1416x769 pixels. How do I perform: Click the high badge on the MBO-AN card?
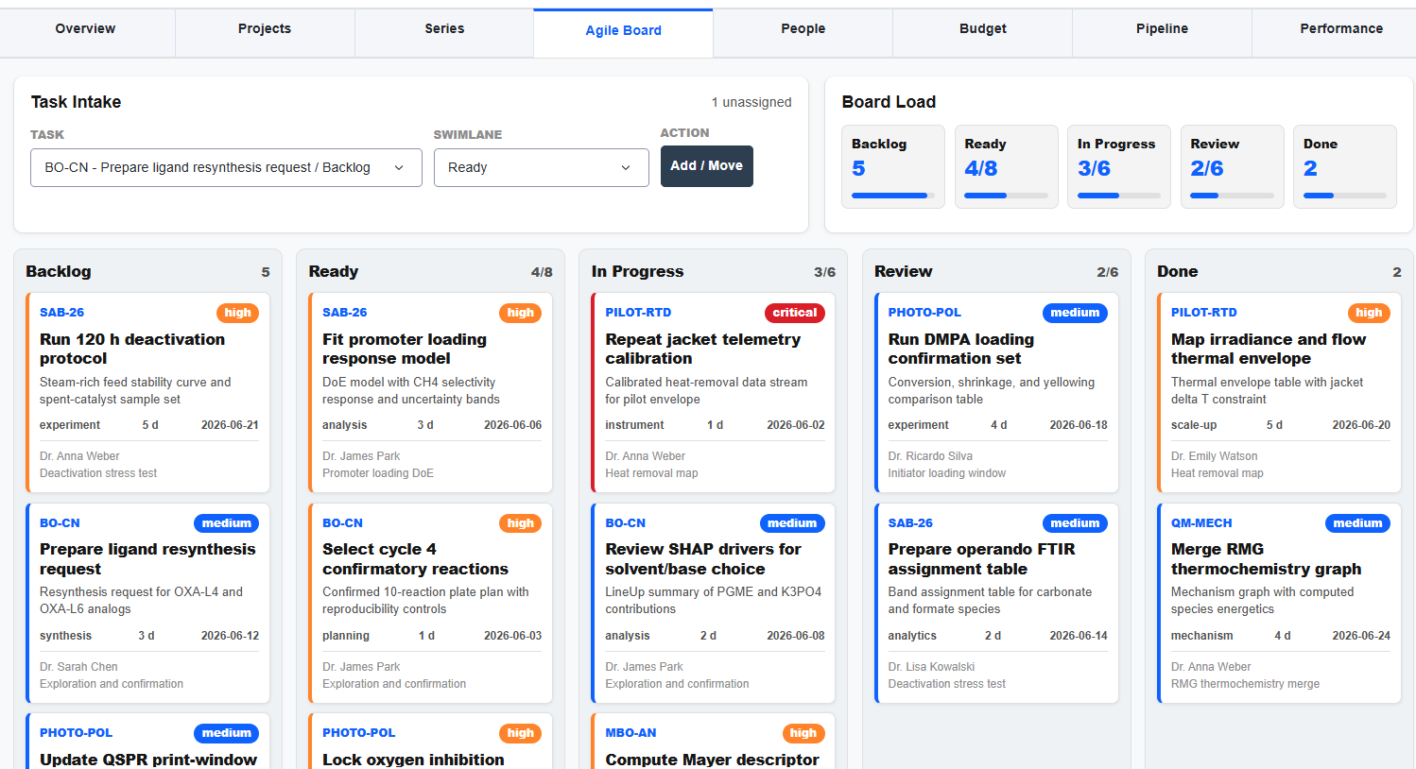coord(803,733)
